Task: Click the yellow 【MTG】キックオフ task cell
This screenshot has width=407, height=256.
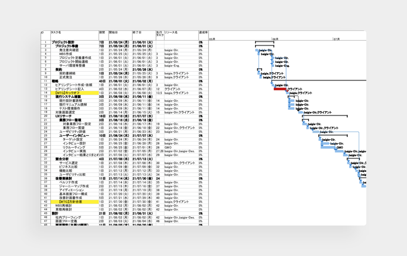Action: (x=75, y=93)
